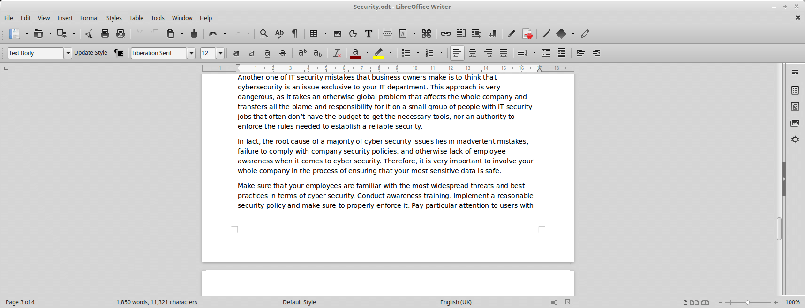
Task: Click the Update Style button
Action: [x=90, y=53]
